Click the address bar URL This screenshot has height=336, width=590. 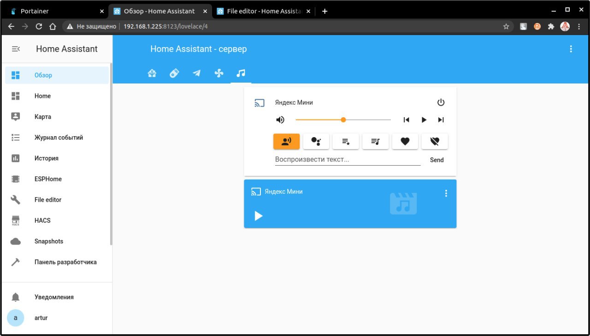coord(165,26)
